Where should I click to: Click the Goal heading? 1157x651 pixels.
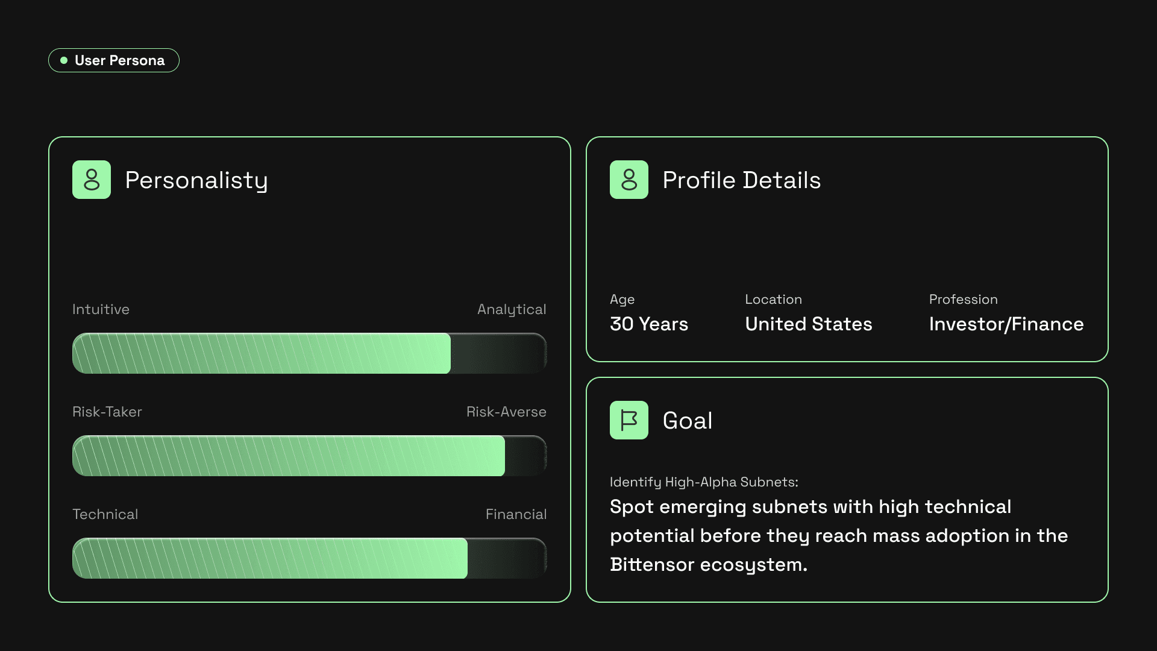click(x=688, y=421)
